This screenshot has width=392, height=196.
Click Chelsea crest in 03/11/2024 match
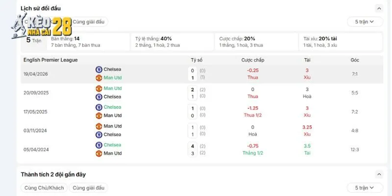pos(99,134)
